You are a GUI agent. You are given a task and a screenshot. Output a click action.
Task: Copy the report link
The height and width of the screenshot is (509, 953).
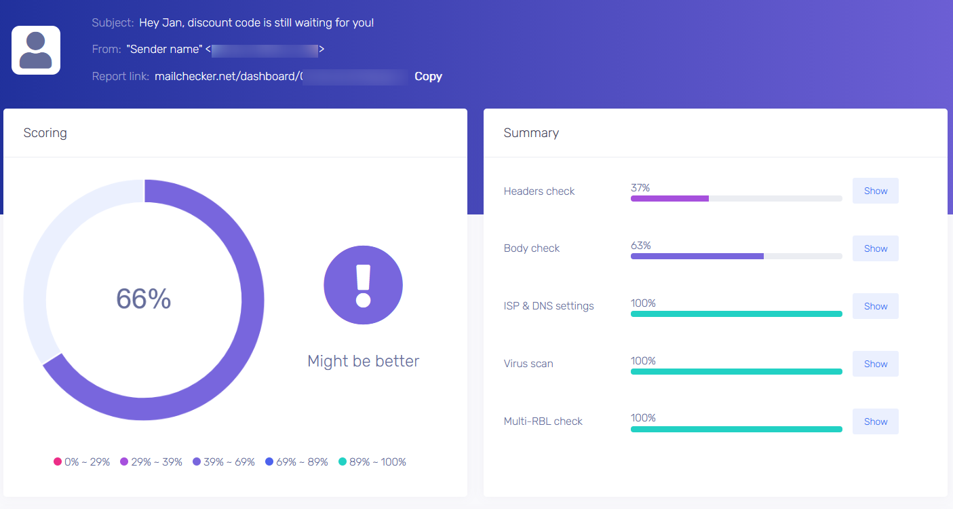[428, 76]
